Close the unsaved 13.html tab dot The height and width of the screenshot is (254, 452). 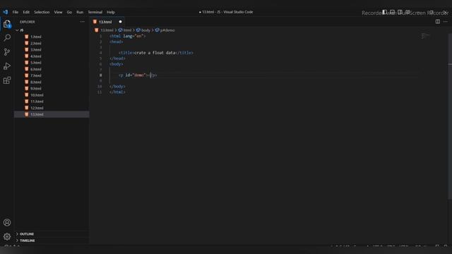point(120,22)
